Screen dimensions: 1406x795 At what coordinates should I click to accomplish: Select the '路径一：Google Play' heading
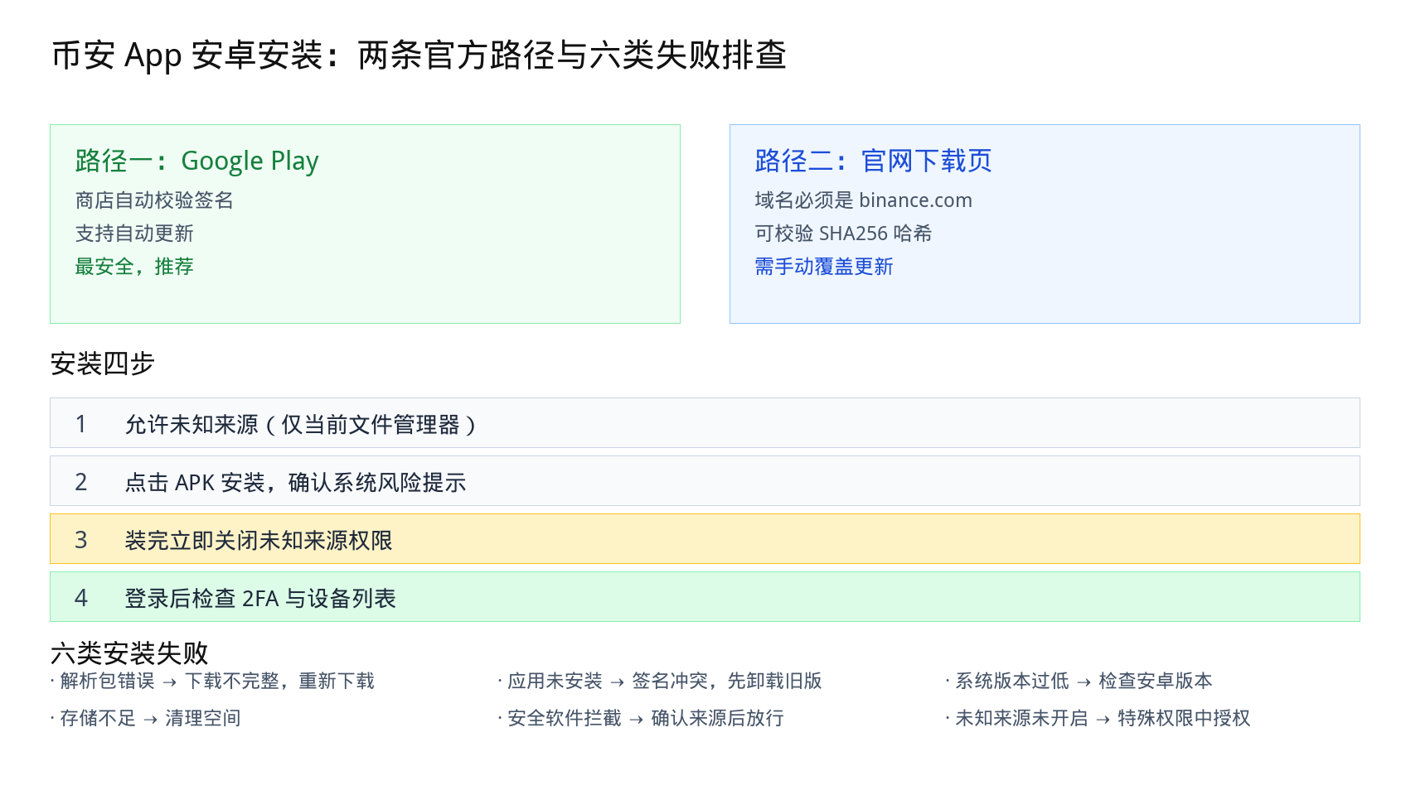(x=196, y=161)
